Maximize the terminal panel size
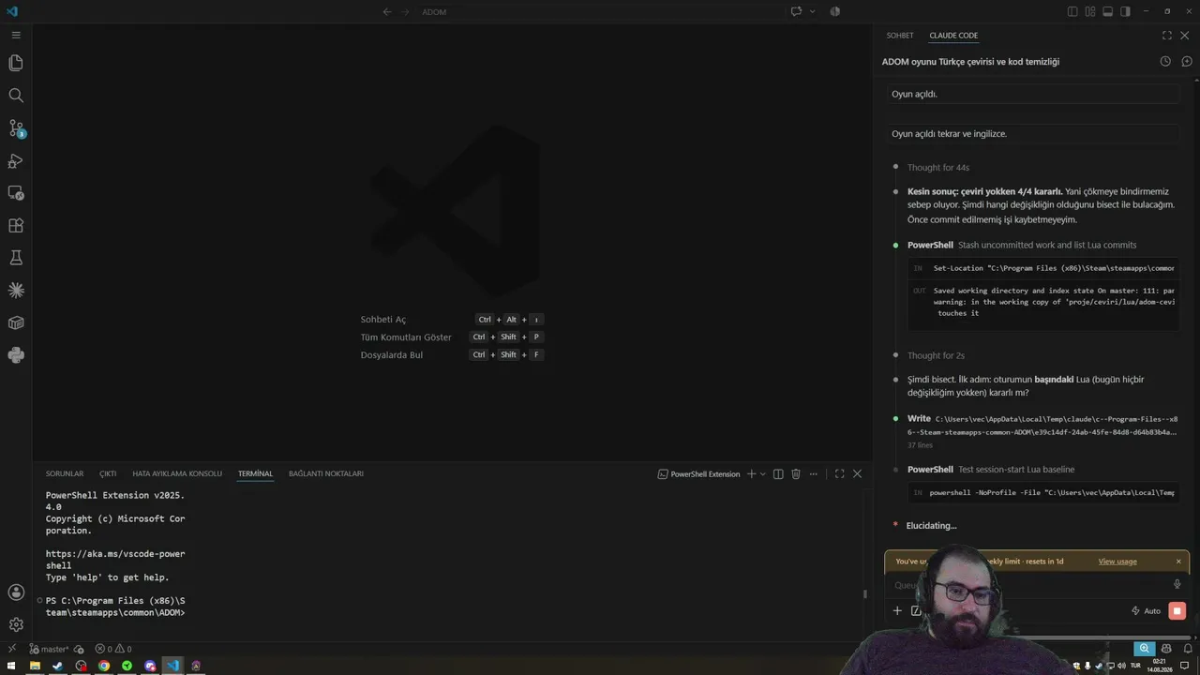 [x=839, y=474]
